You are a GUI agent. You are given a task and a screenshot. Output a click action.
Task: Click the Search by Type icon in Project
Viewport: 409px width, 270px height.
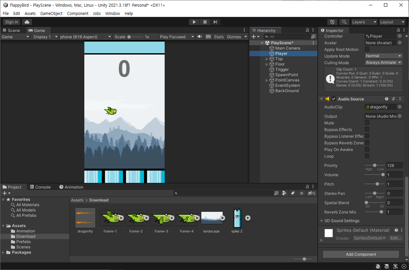pos(284,193)
